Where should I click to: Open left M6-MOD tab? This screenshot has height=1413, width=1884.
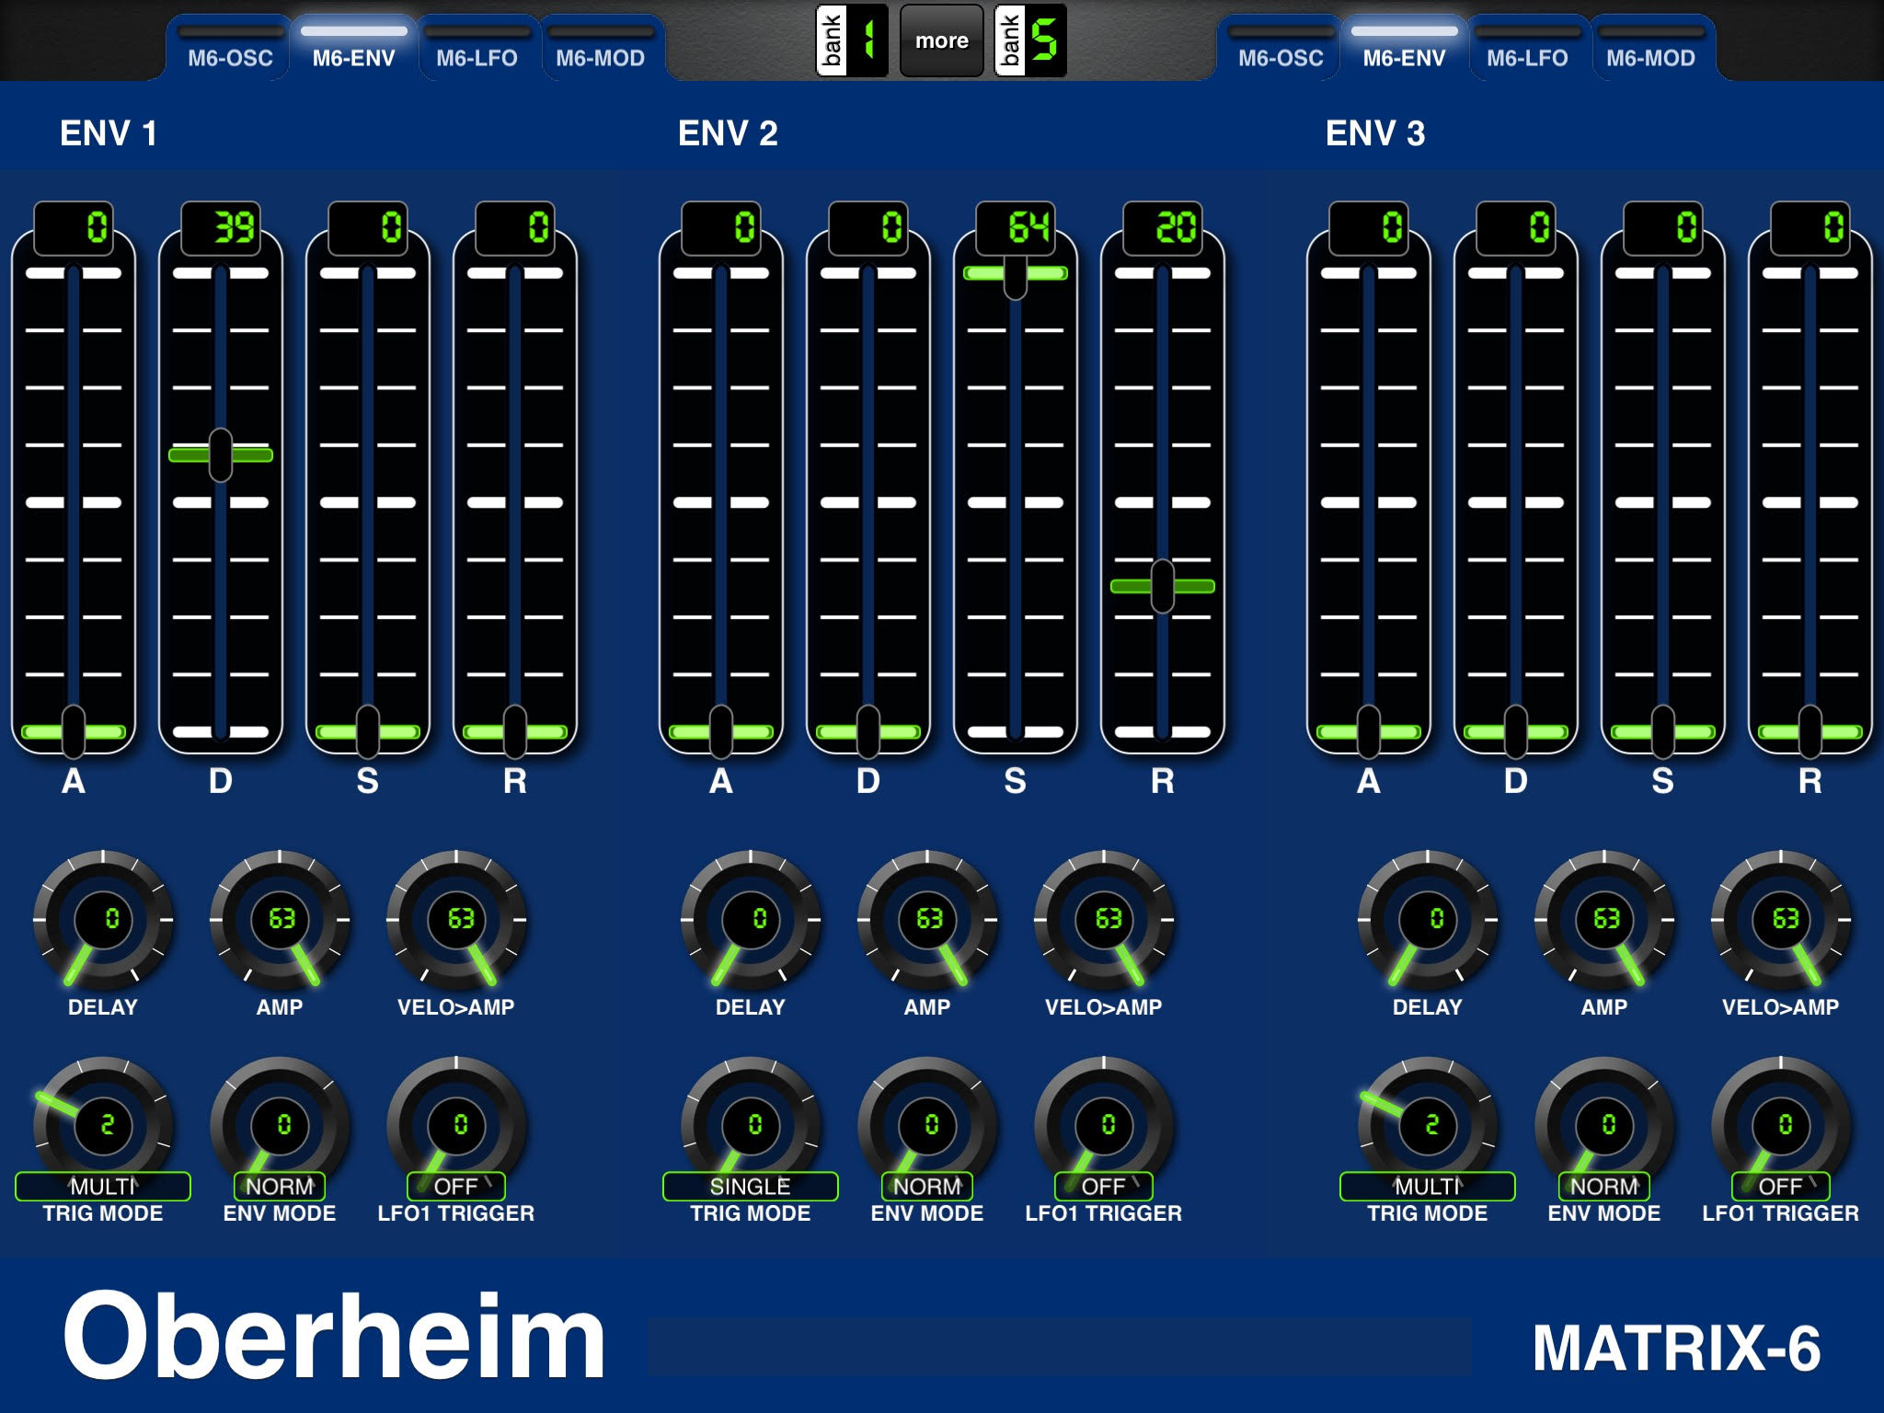pos(600,50)
